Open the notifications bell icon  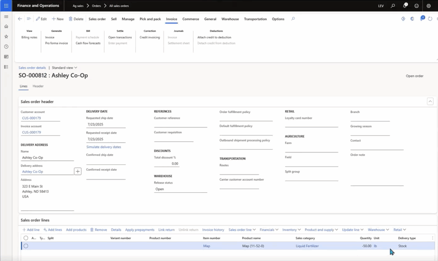coord(405,6)
